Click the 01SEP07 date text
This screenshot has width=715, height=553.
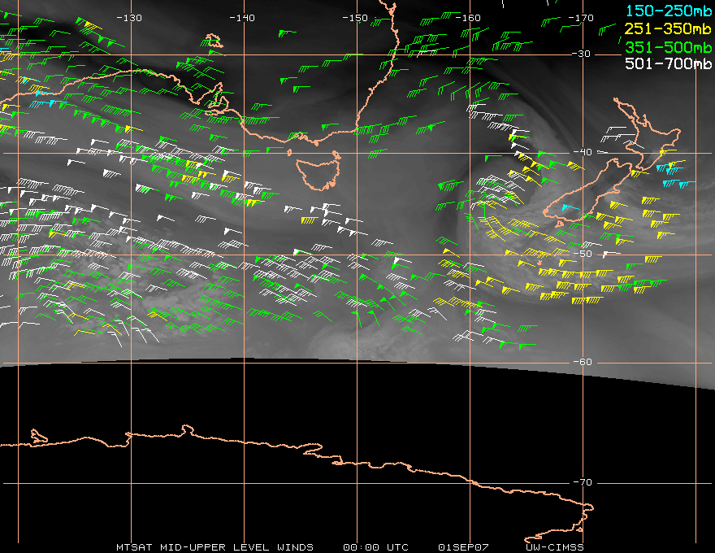463,547
